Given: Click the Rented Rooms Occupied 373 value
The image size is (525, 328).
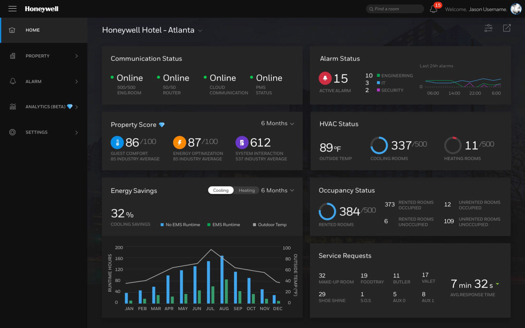Looking at the screenshot, I should 390,204.
